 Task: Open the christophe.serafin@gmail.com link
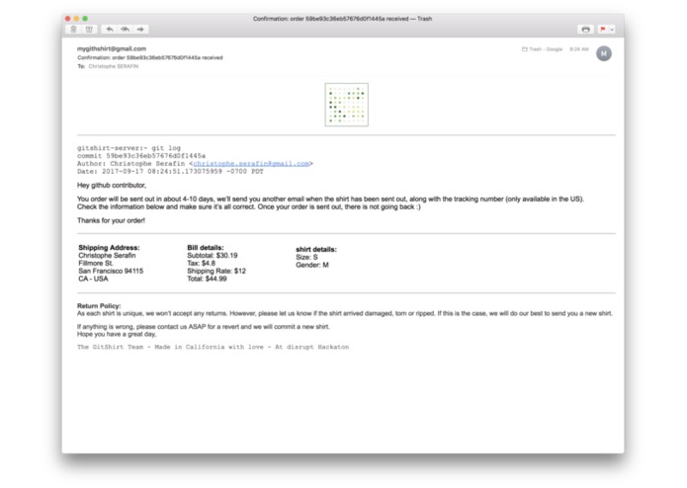(251, 164)
